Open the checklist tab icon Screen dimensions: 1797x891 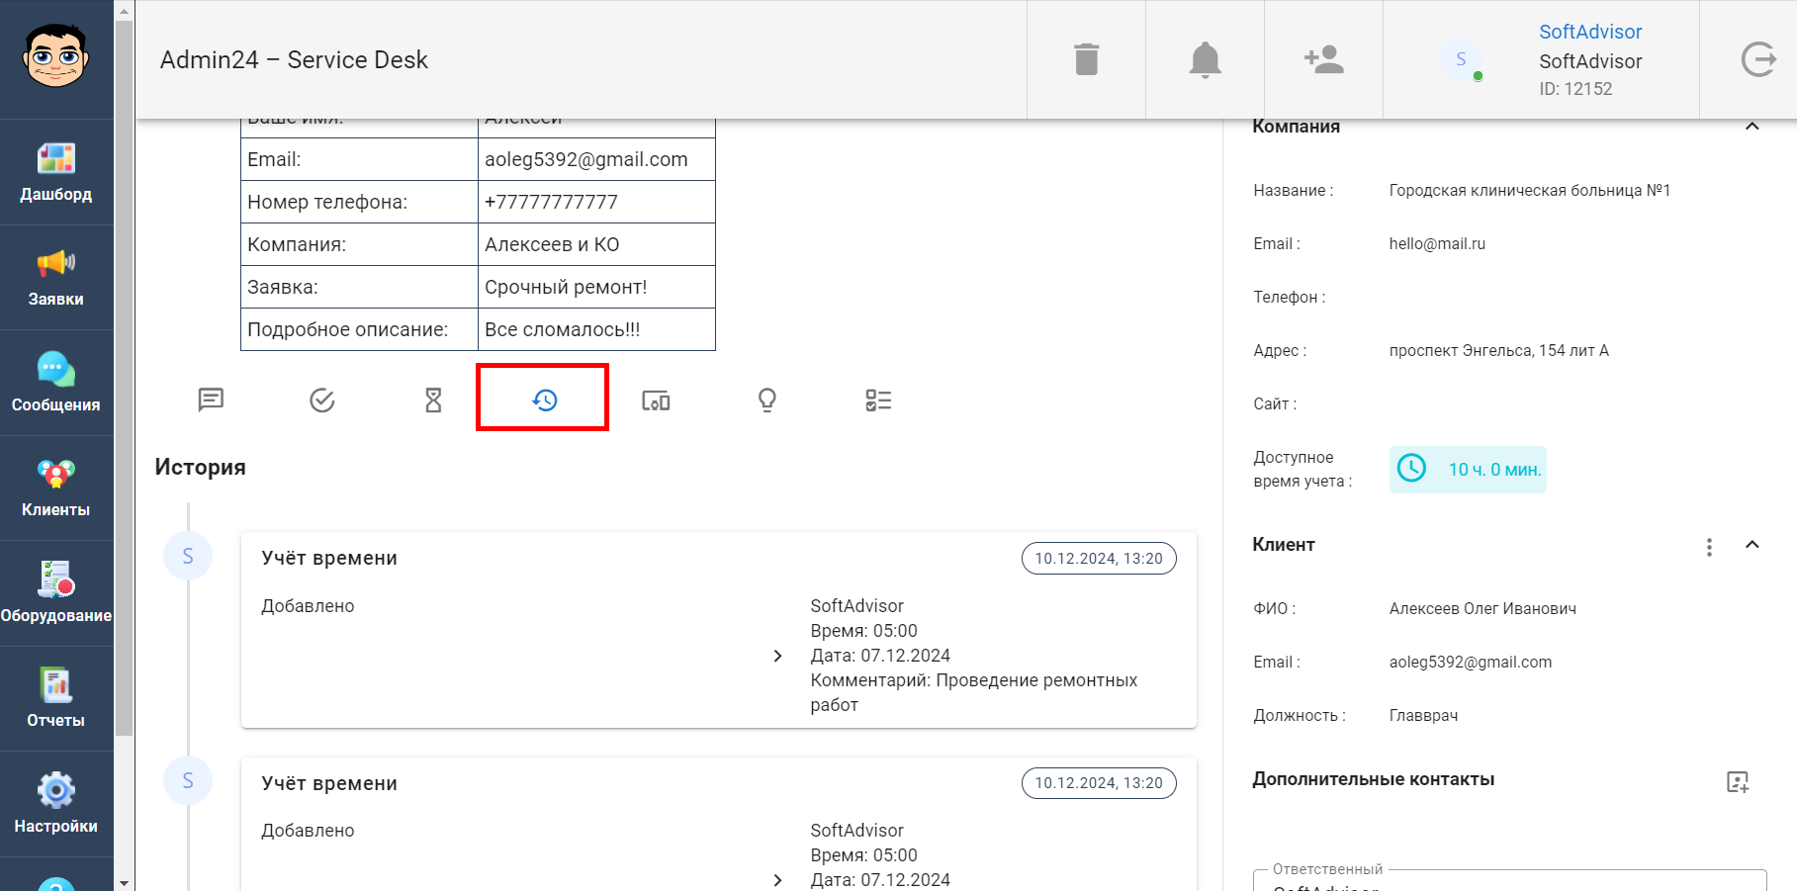tap(878, 400)
